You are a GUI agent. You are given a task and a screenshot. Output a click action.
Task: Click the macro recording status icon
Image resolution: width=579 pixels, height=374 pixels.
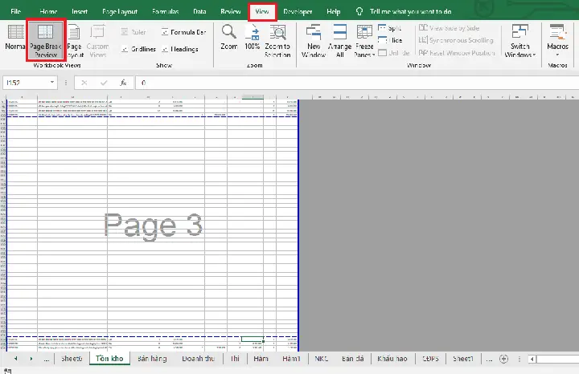(7, 371)
